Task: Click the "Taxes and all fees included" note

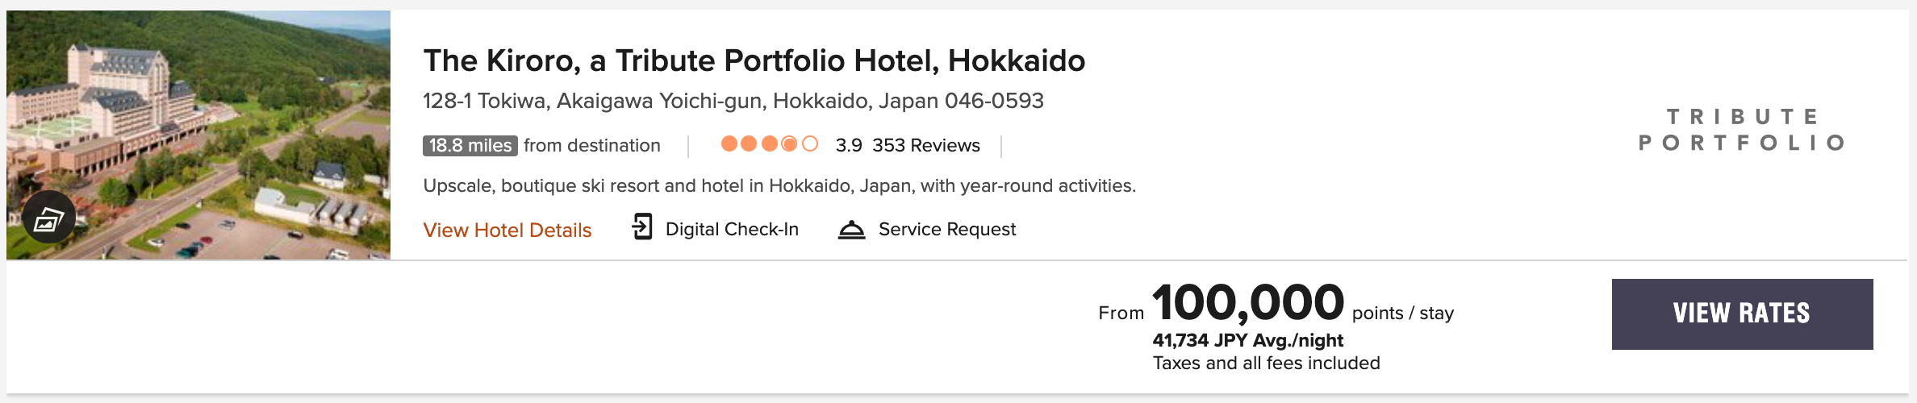Action: tap(1267, 363)
